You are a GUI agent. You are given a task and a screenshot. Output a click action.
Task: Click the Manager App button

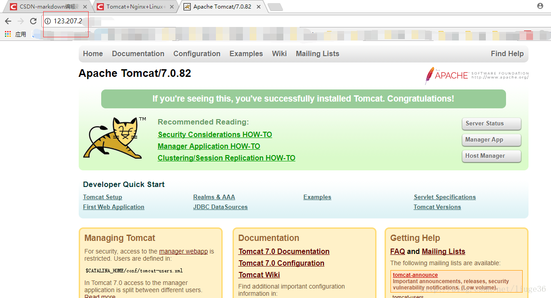coord(491,140)
